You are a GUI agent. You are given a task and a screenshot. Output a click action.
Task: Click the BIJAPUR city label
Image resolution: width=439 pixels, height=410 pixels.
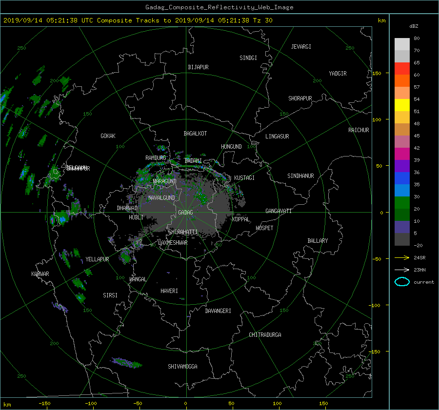point(198,67)
